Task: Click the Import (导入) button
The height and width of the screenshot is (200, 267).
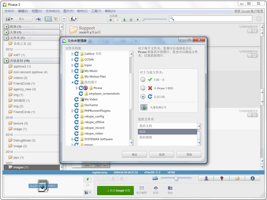Action: coord(18,19)
